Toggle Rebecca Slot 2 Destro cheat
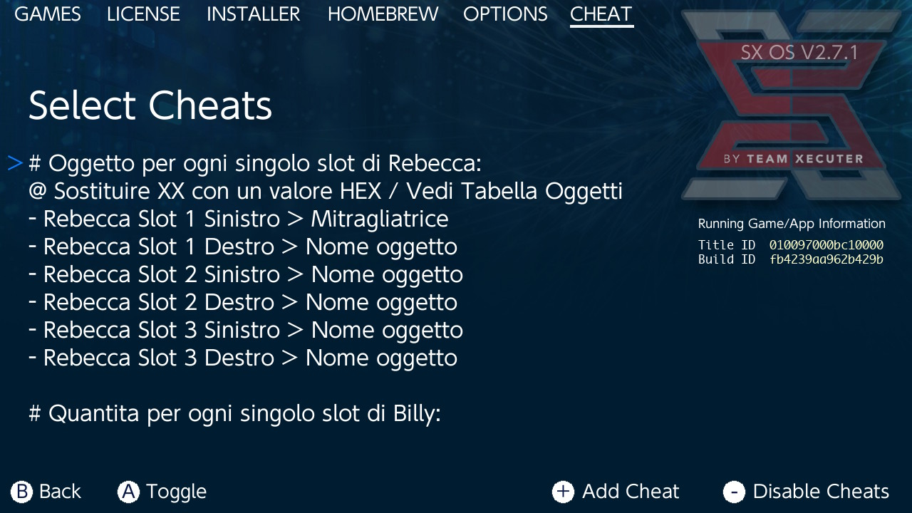The height and width of the screenshot is (513, 912). [243, 302]
